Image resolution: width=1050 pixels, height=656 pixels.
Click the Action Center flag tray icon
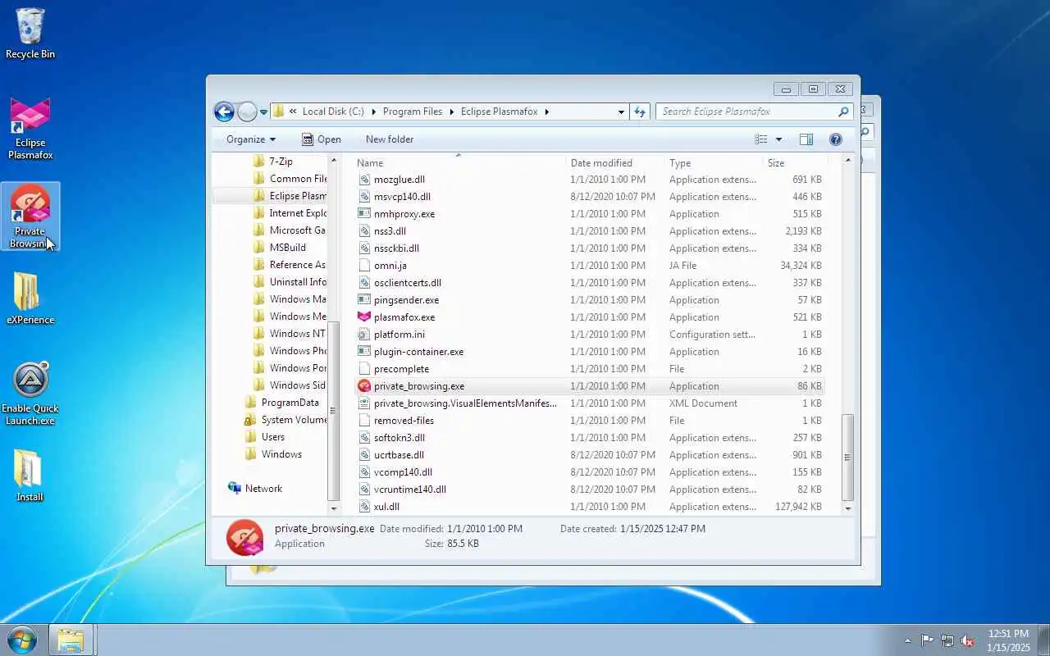click(927, 640)
